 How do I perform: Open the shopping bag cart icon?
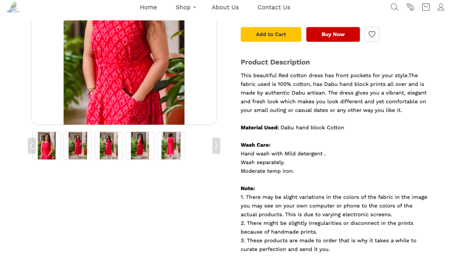coord(426,7)
